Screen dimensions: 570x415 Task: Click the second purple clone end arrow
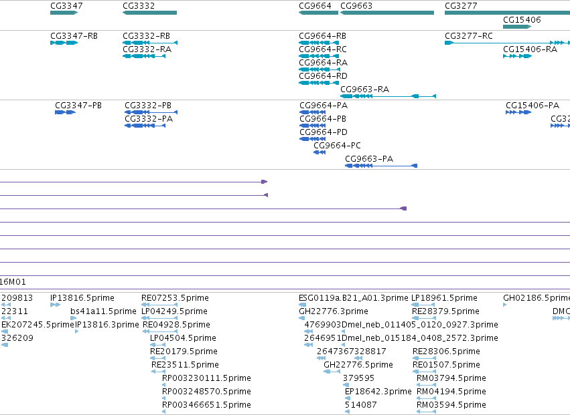point(266,195)
